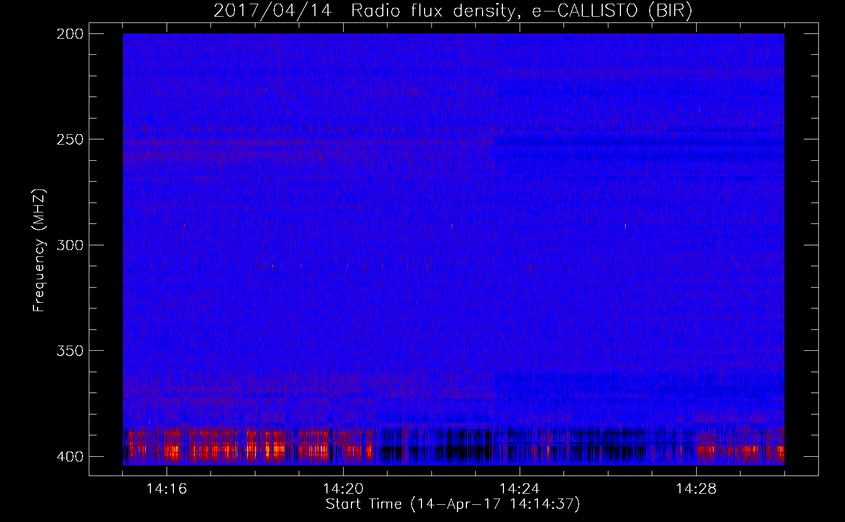Click the 350 frequency tick label
845x522 pixels.
click(70, 351)
